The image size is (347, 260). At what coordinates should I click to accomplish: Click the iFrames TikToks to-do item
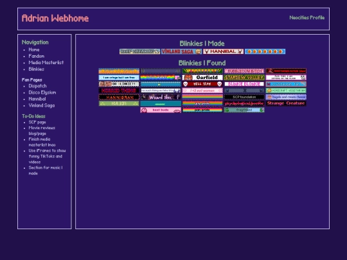pos(47,156)
